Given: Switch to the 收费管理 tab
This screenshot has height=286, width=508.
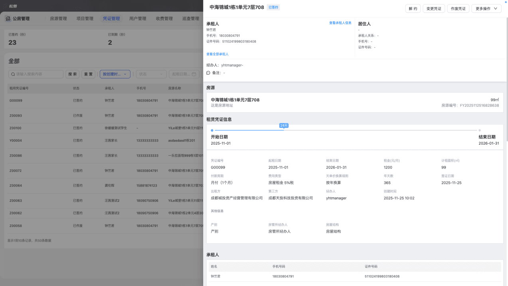Looking at the screenshot, I should [164, 18].
